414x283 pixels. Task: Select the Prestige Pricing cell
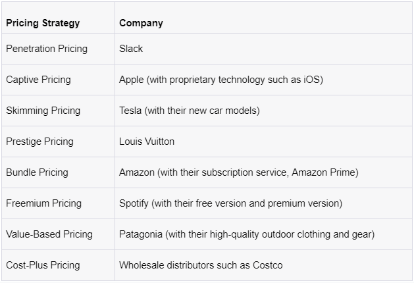39,141
